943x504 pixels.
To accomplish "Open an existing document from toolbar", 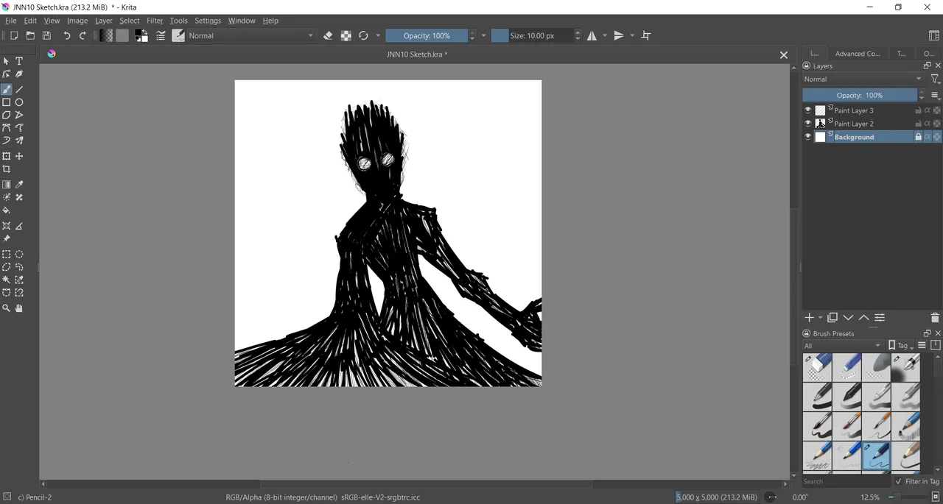I will coord(30,35).
